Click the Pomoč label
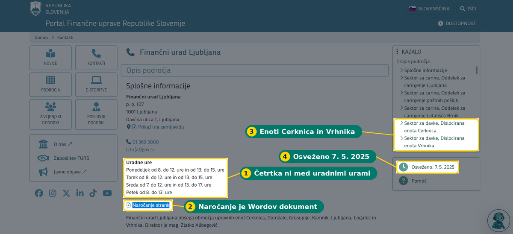 pyautogui.click(x=419, y=181)
